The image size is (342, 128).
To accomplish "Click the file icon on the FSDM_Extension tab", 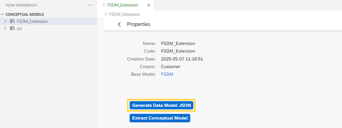I will [x=104, y=5].
